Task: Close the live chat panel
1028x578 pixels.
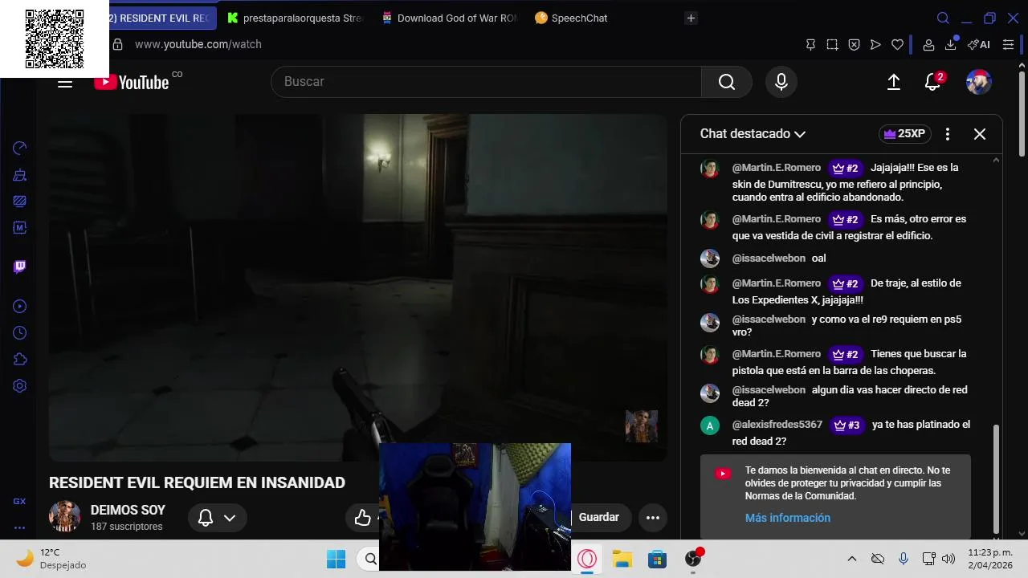Action: tap(980, 134)
